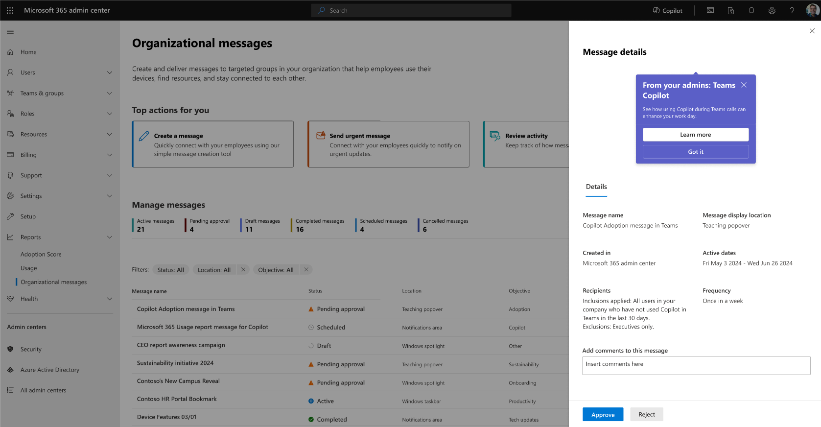Open Copilot in the top bar
821x427 pixels.
[x=668, y=10]
